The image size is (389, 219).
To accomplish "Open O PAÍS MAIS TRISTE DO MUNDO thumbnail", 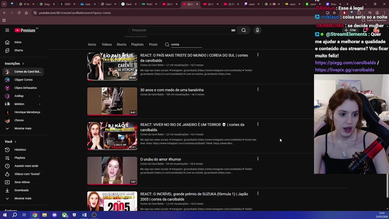I will click(x=112, y=67).
